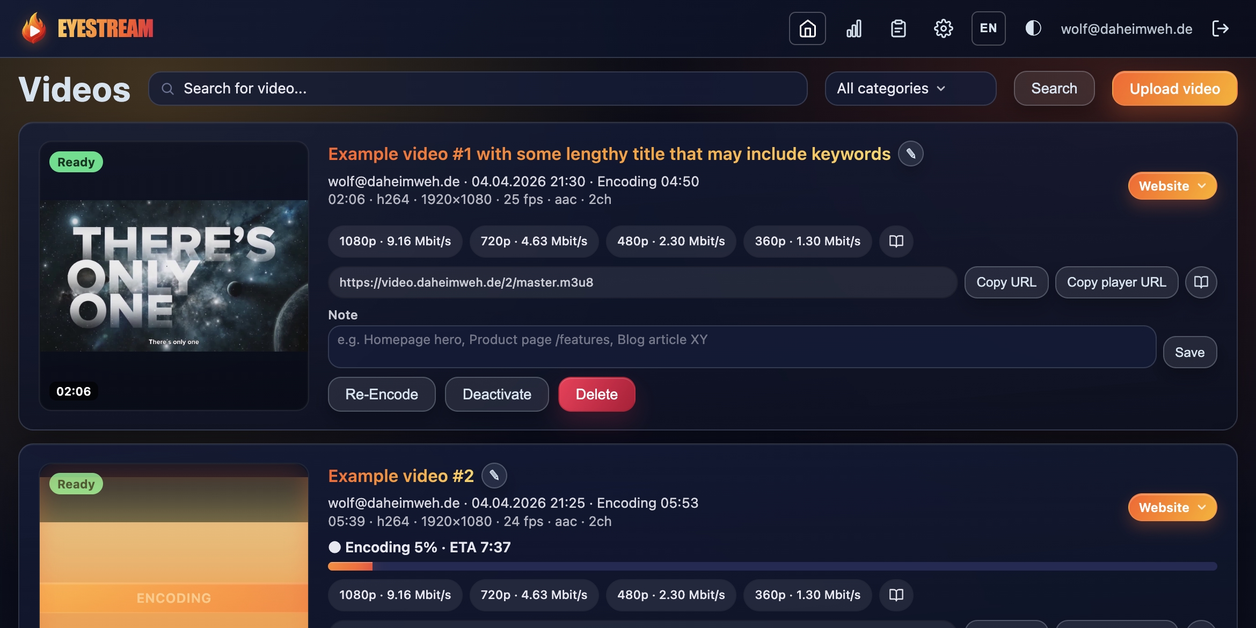Open the activity log clipboard icon
This screenshot has width=1256, height=628.
click(898, 28)
